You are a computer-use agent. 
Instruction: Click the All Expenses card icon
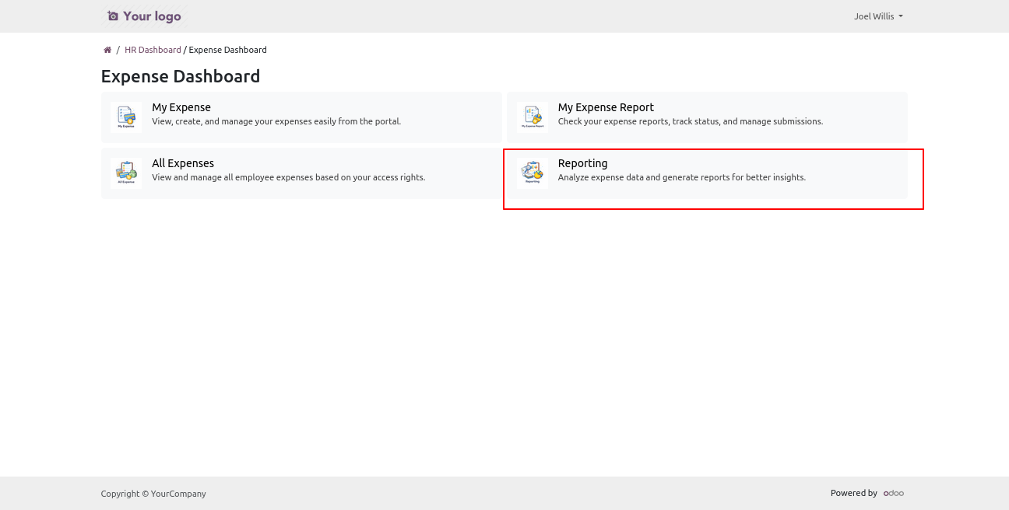pyautogui.click(x=126, y=173)
